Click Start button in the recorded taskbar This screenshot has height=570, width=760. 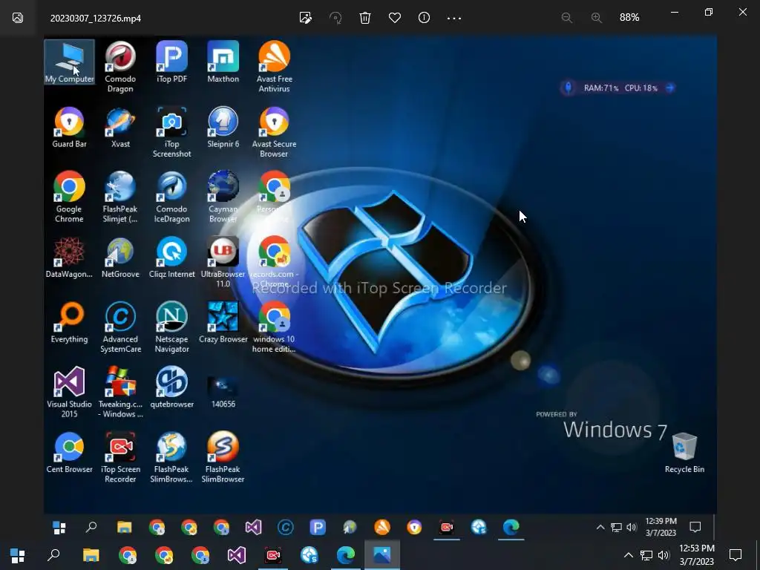point(59,528)
